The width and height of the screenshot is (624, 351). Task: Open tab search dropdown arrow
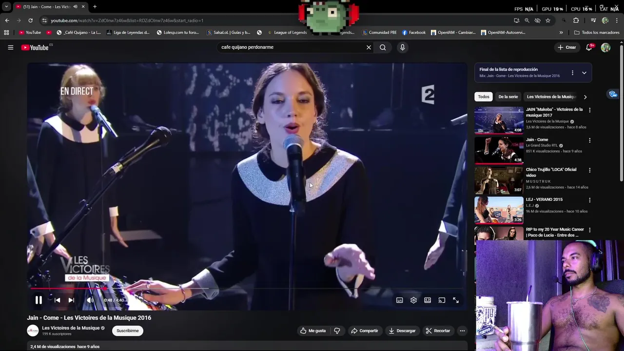(x=6, y=6)
